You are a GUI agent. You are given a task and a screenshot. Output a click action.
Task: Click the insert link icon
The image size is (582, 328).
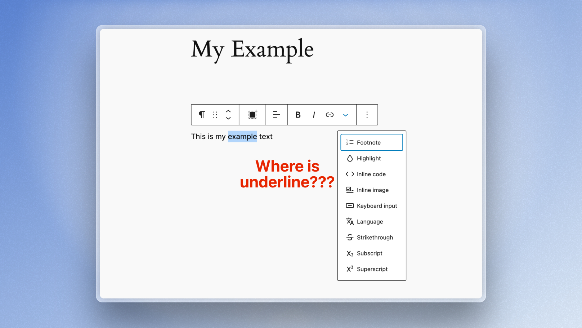[330, 115]
